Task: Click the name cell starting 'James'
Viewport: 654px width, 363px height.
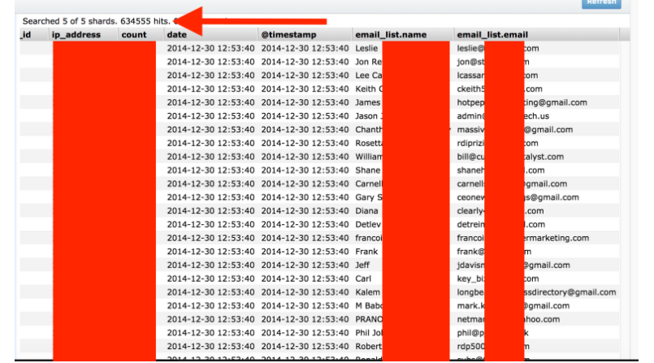Action: (367, 102)
